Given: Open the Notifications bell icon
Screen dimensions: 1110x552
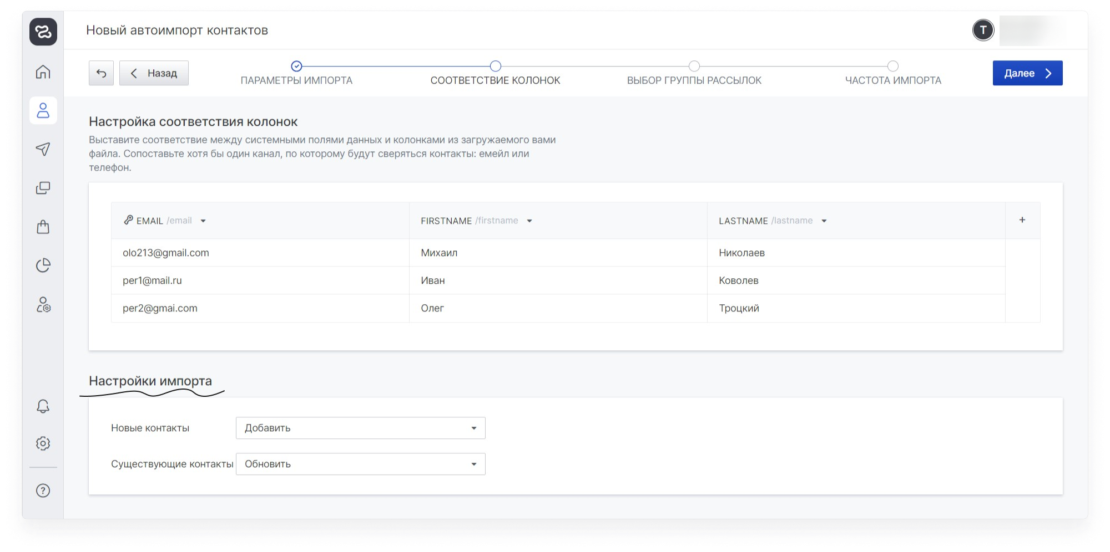Looking at the screenshot, I should click(x=43, y=406).
